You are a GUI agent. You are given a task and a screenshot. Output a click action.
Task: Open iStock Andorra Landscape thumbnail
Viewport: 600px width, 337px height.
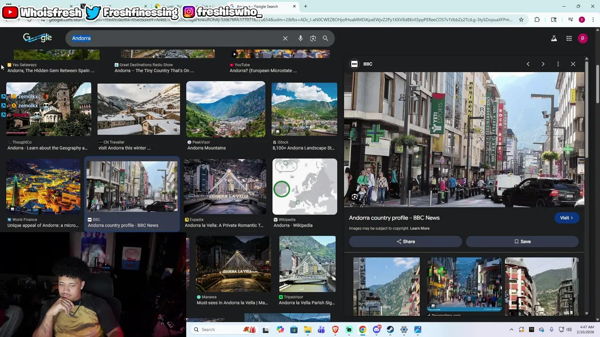pos(304,110)
